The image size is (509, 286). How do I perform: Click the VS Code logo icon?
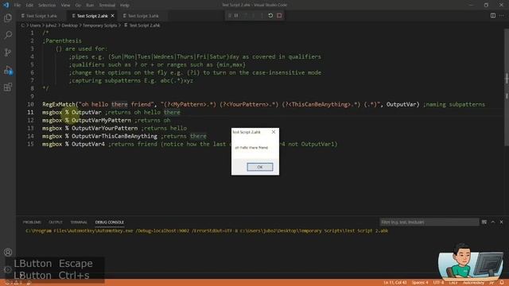[x=6, y=6]
